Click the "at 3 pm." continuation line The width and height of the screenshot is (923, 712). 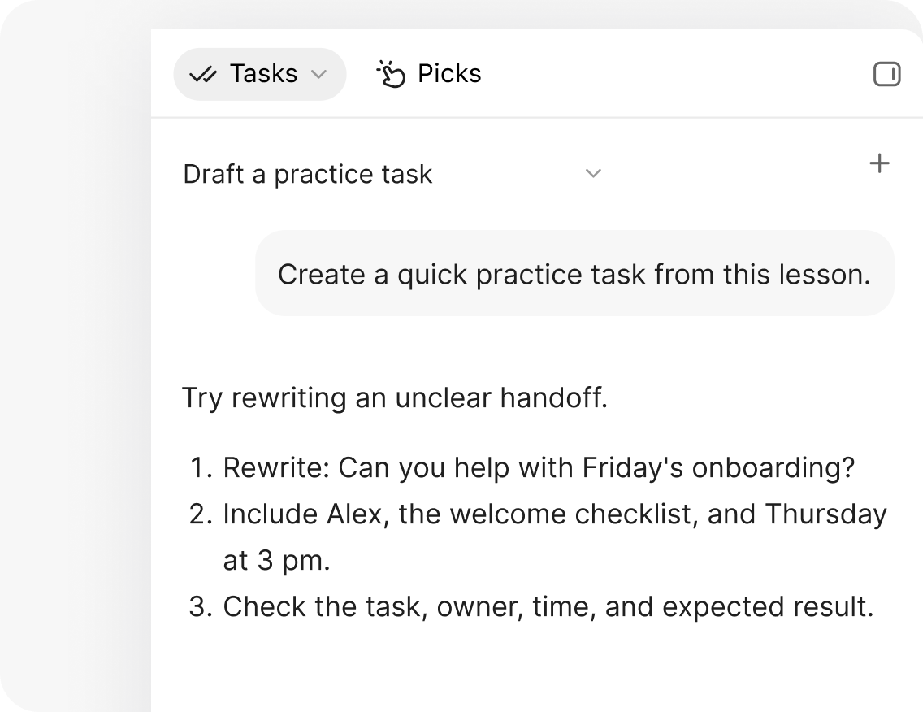pyautogui.click(x=277, y=560)
